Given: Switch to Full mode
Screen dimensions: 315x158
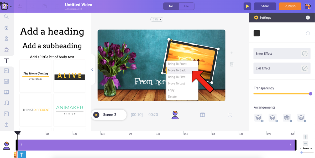Looking at the screenshot, I should tap(171, 6).
